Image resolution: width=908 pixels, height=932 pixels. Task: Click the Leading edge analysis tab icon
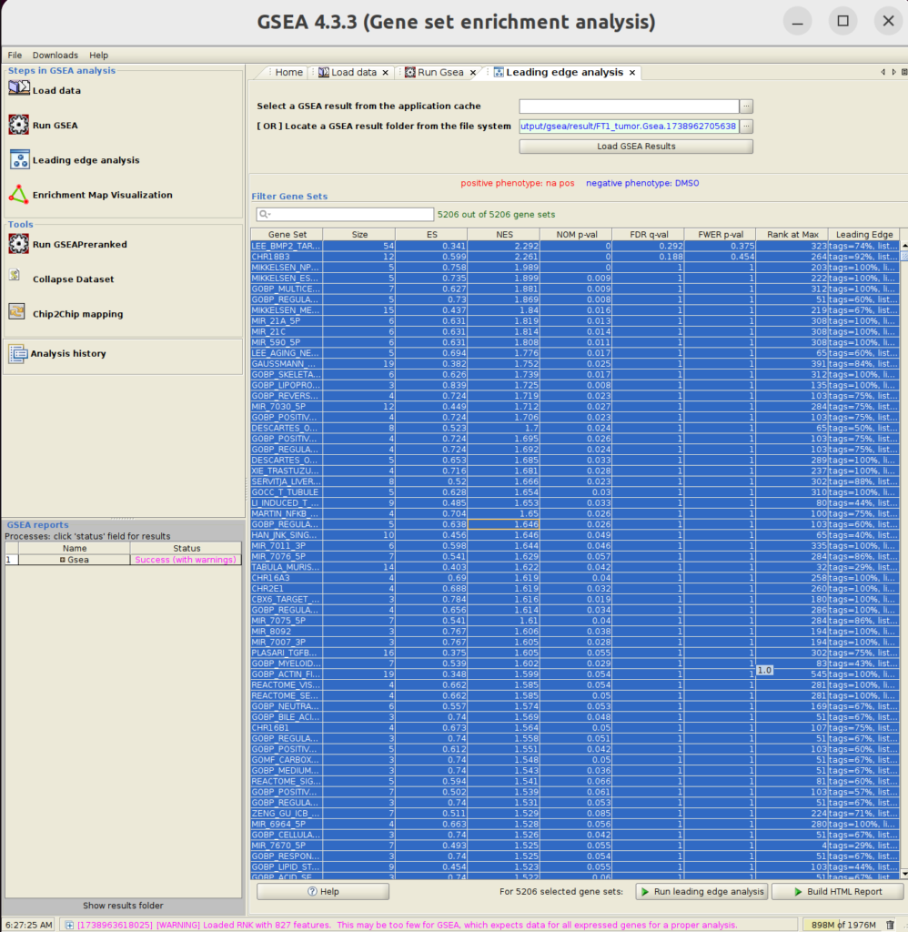499,73
